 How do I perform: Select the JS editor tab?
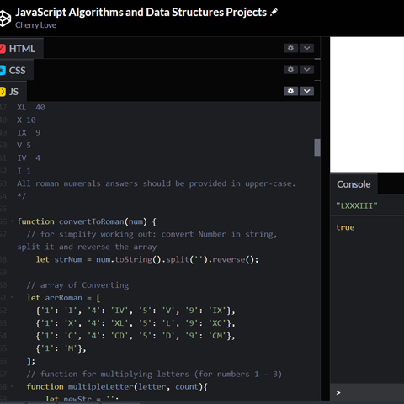pyautogui.click(x=13, y=92)
